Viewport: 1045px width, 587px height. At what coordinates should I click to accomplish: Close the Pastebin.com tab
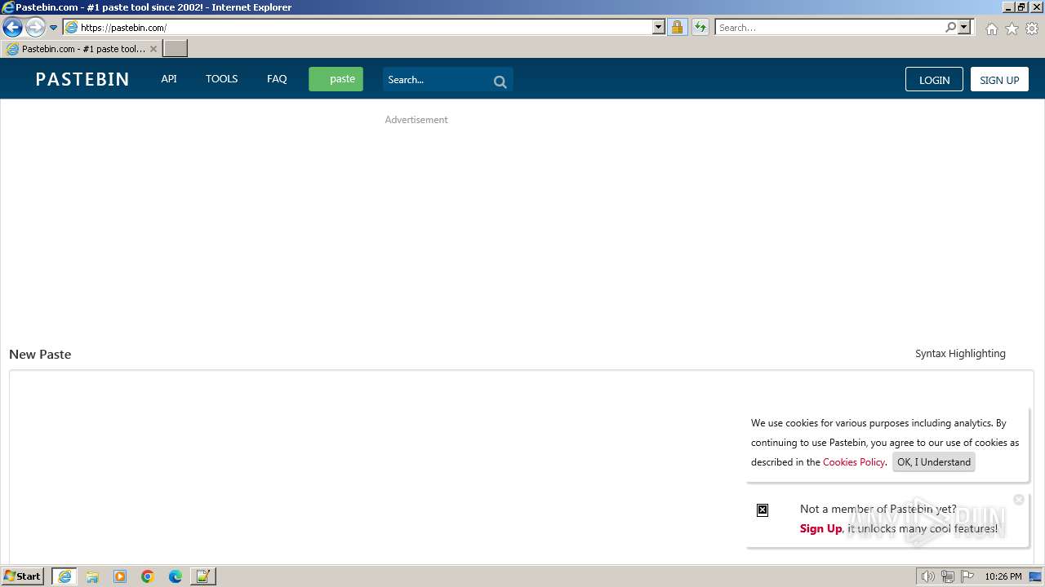(x=153, y=49)
